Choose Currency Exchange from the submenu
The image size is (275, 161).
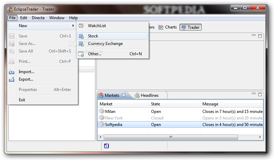click(113, 44)
